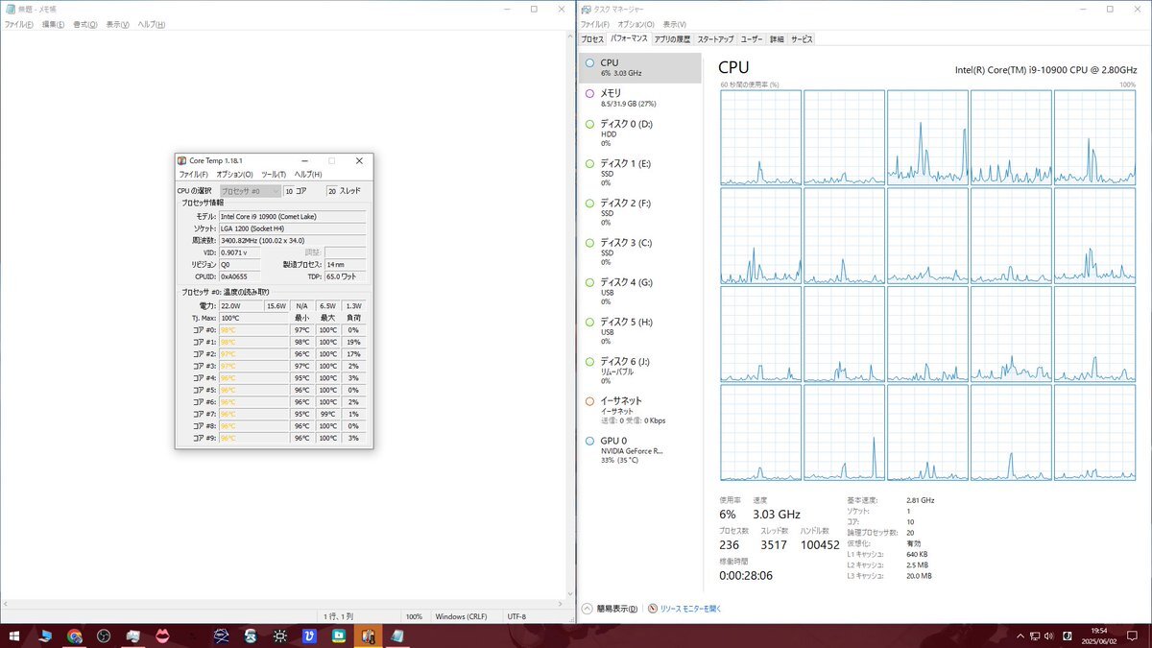This screenshot has width=1152, height=648.
Task: Click the blue U taskbar icon
Action: 309,636
